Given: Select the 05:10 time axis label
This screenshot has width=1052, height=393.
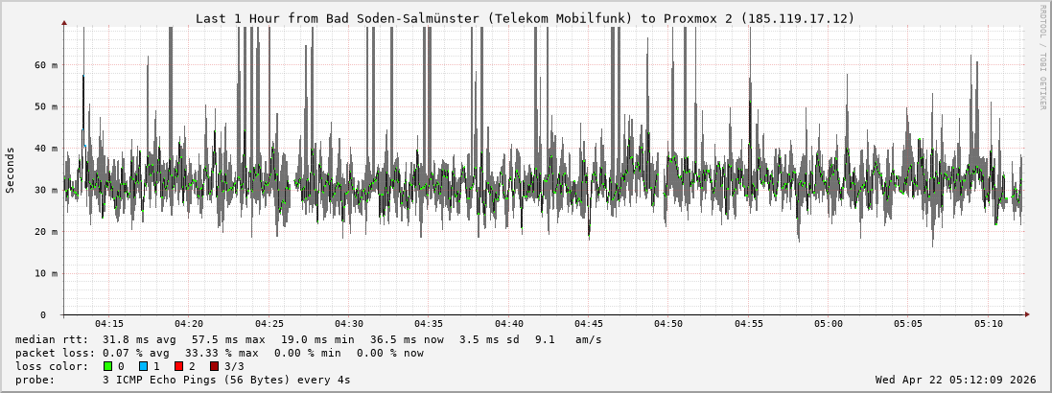Looking at the screenshot, I should [988, 324].
